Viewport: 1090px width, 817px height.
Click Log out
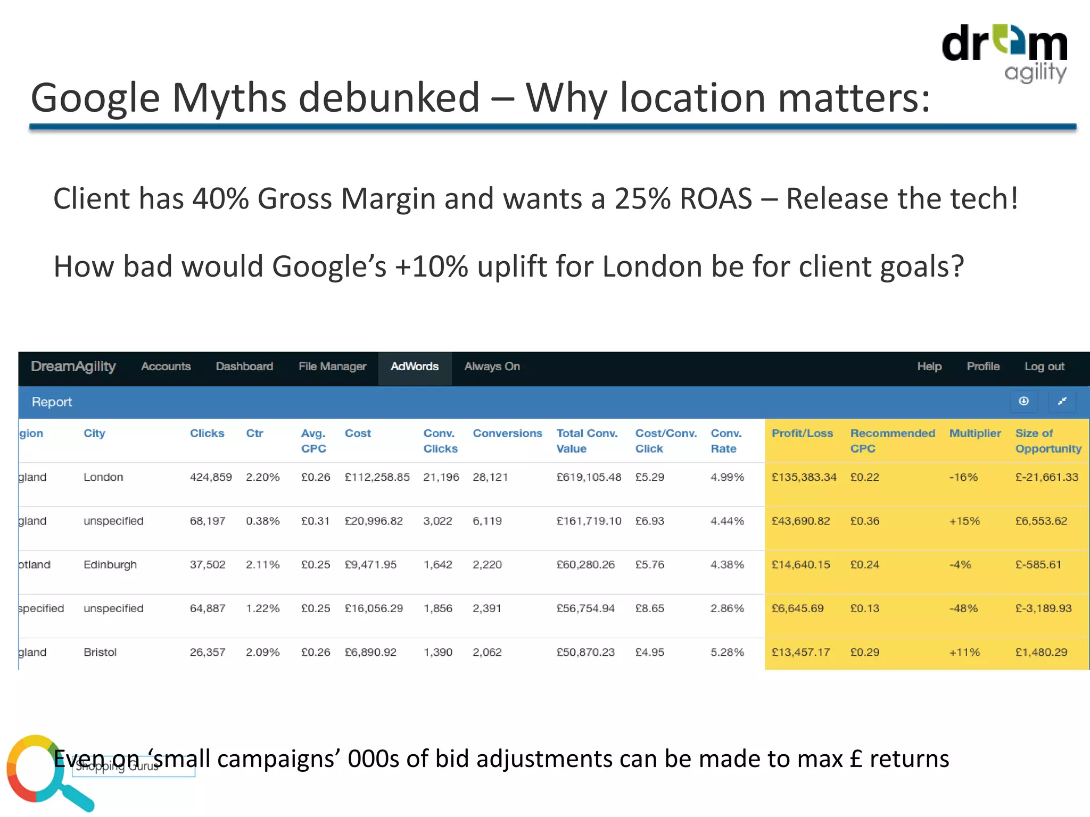coord(1044,366)
